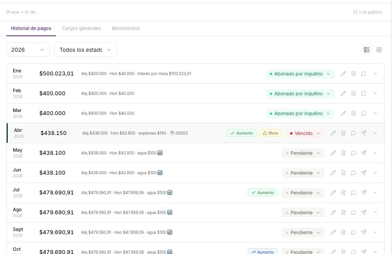Open the Todos los estados filter dropdown
The width and height of the screenshot is (392, 254).
[86, 50]
